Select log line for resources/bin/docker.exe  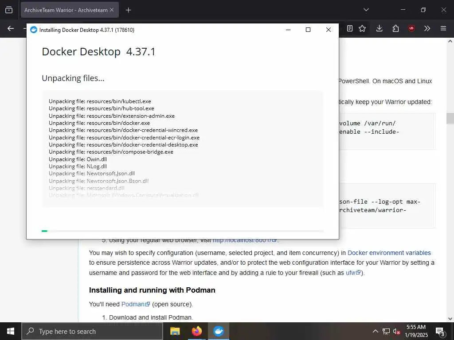pos(99,123)
